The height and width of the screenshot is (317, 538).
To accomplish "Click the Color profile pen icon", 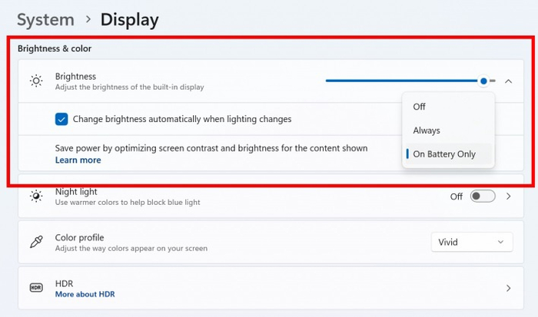I will click(36, 243).
